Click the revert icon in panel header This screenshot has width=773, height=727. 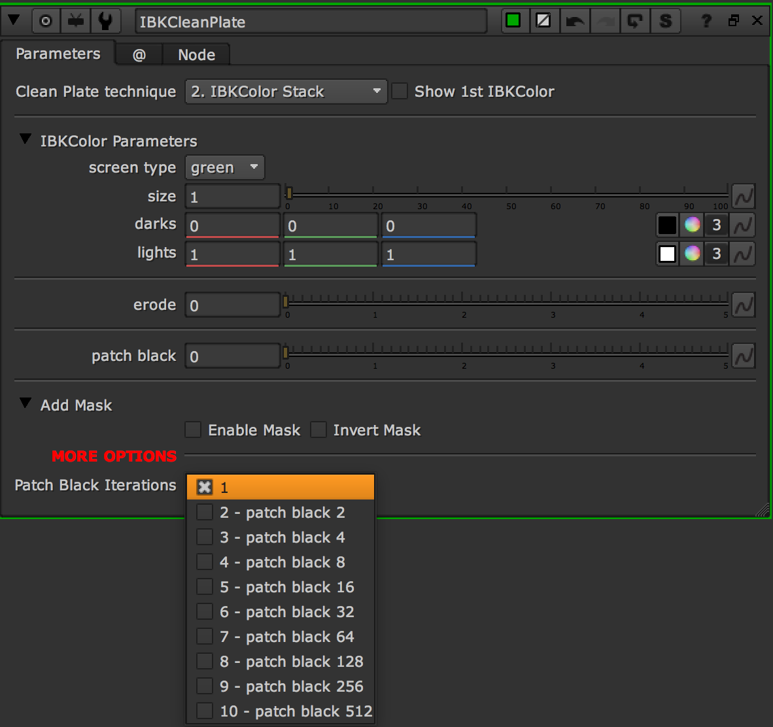(634, 21)
